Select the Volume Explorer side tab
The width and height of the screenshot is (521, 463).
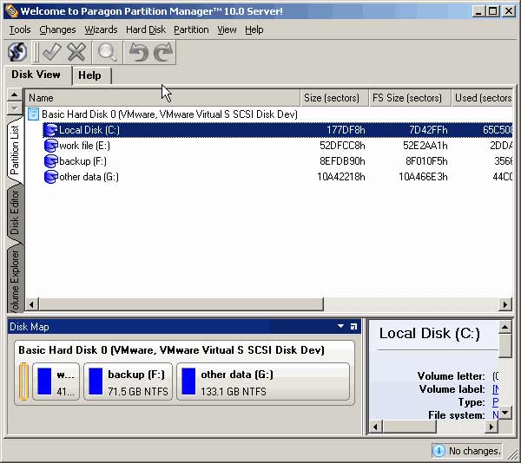coord(15,279)
